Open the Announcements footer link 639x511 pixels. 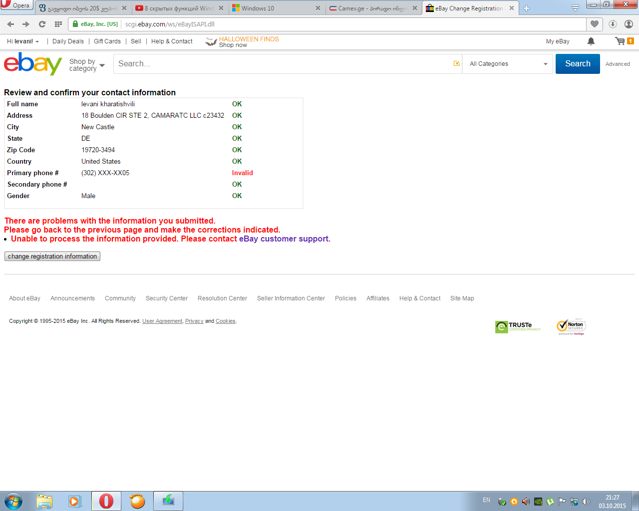(72, 298)
